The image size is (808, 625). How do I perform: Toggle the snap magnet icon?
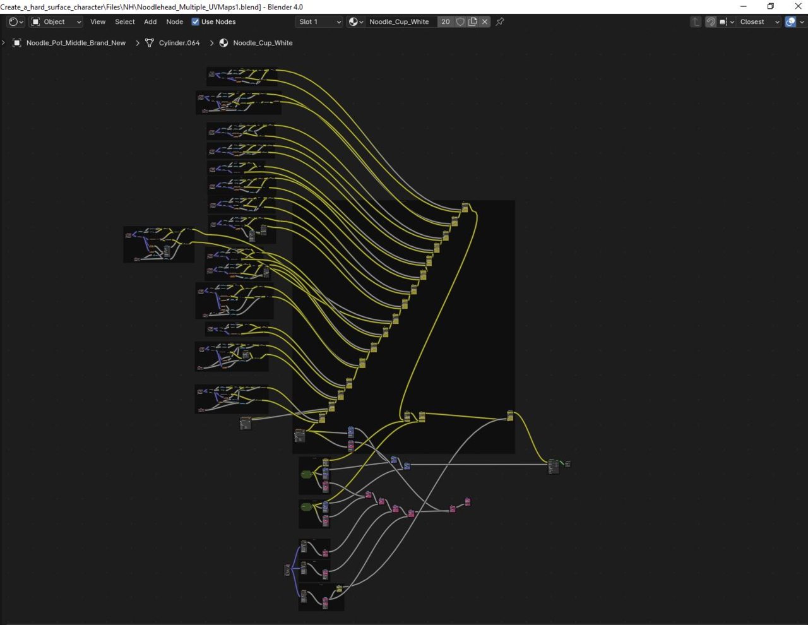[711, 21]
